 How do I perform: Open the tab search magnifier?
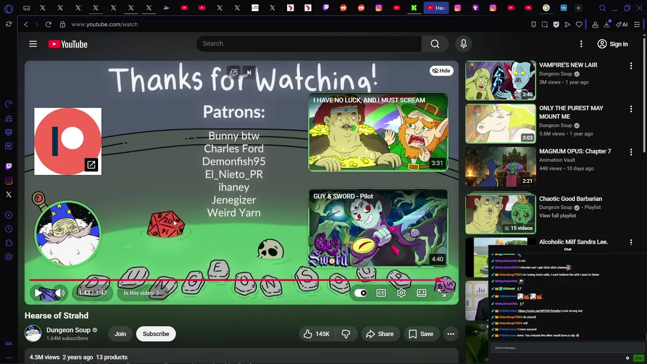tap(603, 8)
